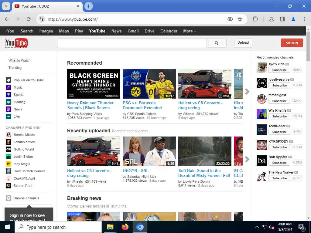Image resolution: width=311 pixels, height=233 pixels.
Task: Click the Black Screen rain video thumbnail
Action: pos(94,84)
